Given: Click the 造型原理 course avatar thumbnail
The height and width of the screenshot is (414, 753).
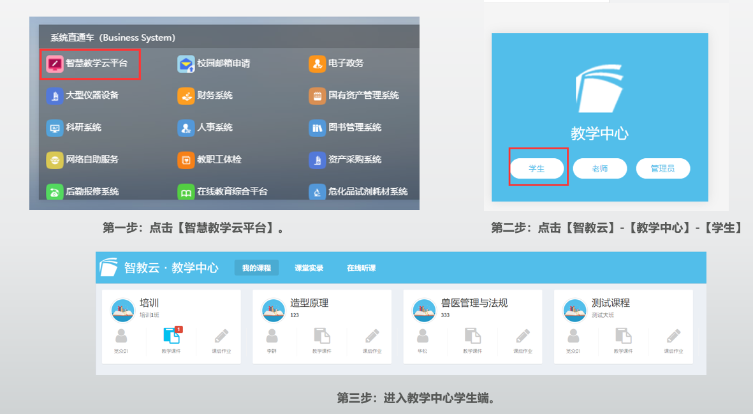Looking at the screenshot, I should click(274, 310).
